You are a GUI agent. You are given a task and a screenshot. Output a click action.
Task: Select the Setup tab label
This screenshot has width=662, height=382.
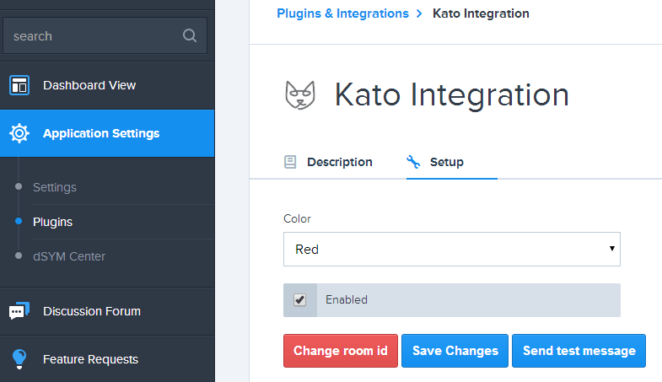[x=447, y=162]
